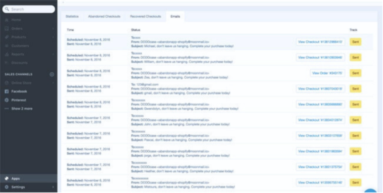
Task: View checkout for Gwendolyn's email
Action: pos(320,104)
